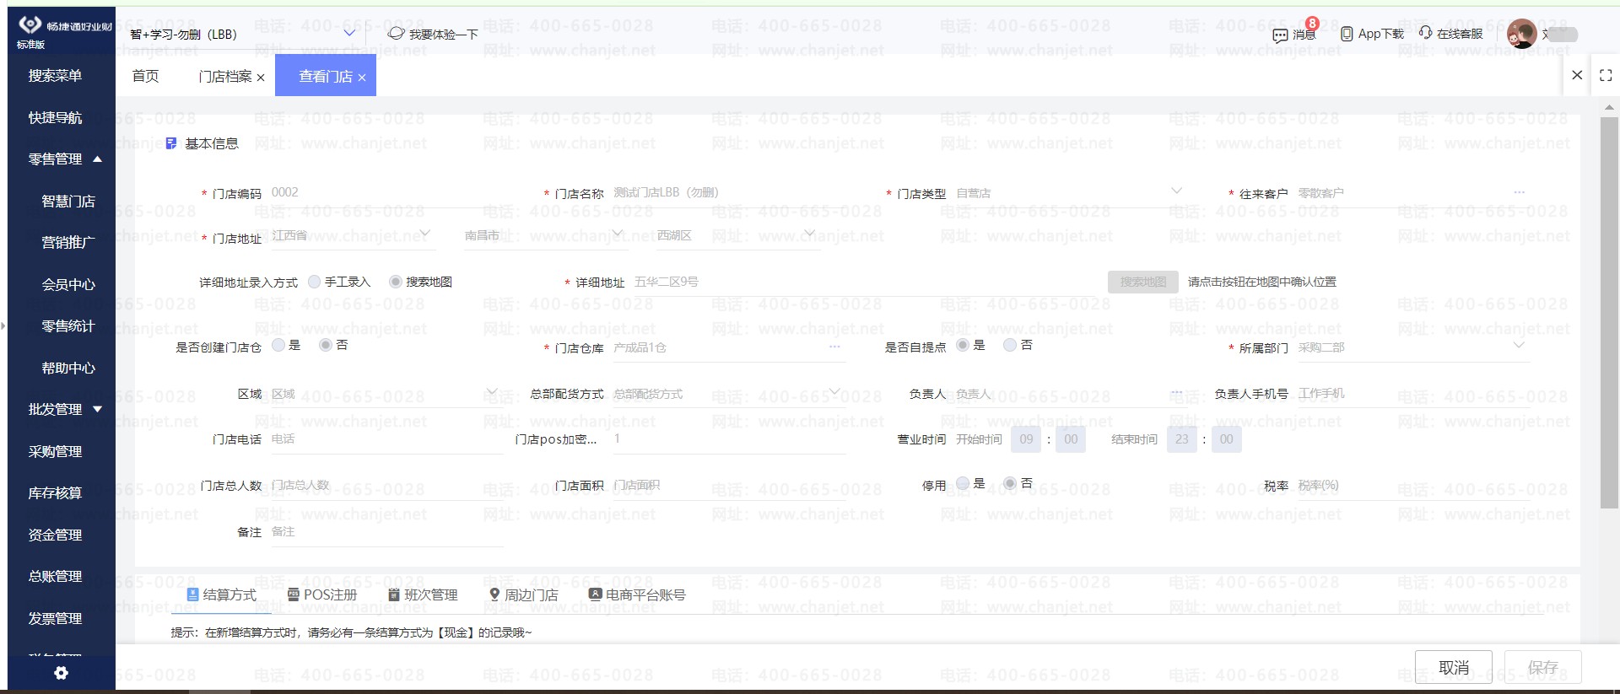Close the 查看门店 tab
This screenshot has width=1620, height=694.
[362, 78]
